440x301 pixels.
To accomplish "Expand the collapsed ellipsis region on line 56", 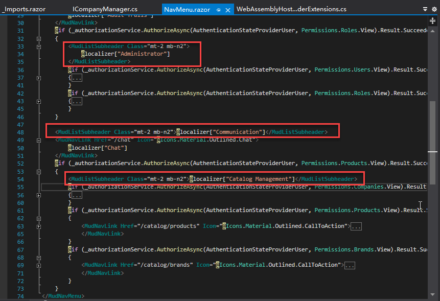I will (76, 194).
